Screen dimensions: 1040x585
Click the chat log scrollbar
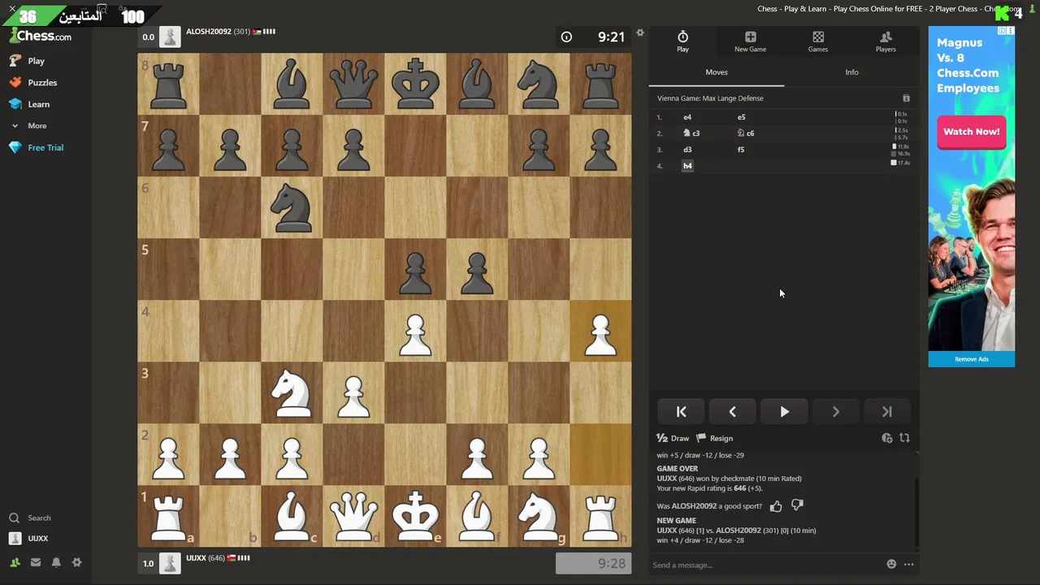click(917, 512)
